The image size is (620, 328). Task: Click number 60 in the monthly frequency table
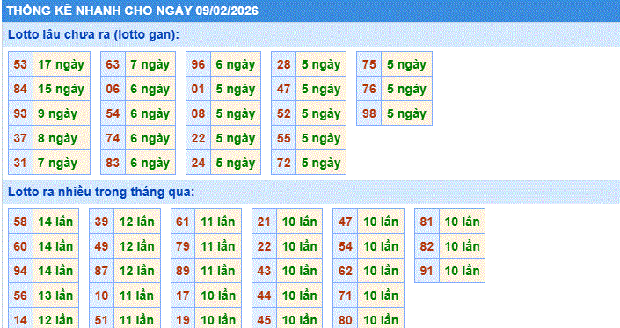tap(20, 246)
